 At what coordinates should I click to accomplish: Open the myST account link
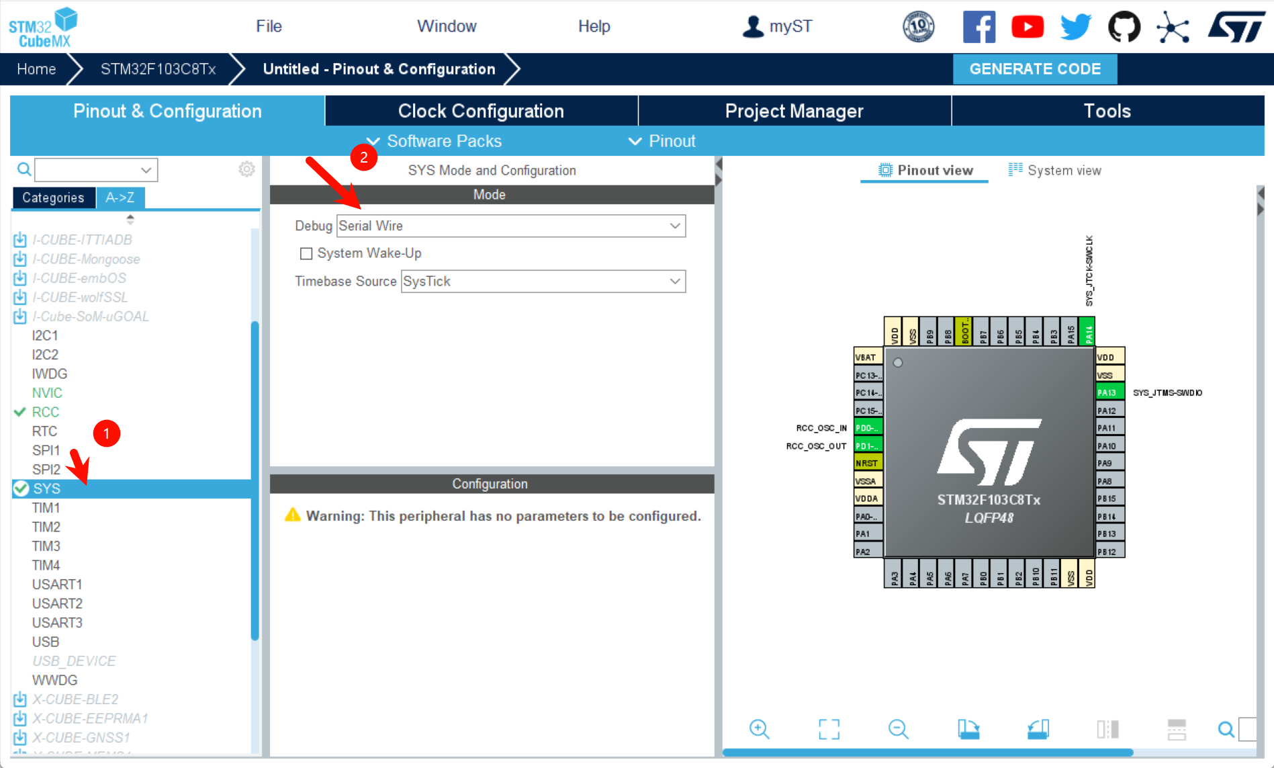[x=777, y=26]
